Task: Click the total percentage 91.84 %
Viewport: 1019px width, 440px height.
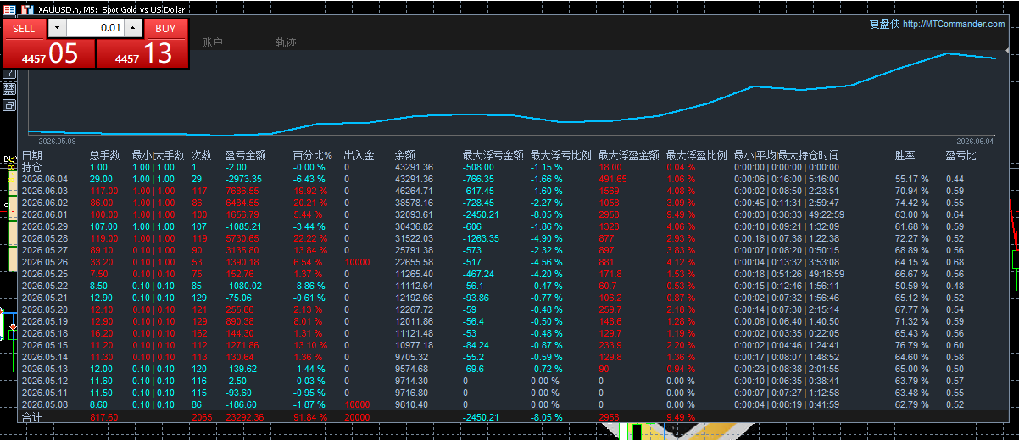Action: pyautogui.click(x=312, y=417)
